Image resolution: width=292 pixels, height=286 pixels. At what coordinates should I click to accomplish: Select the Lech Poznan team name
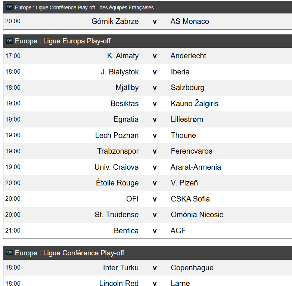coord(117,135)
